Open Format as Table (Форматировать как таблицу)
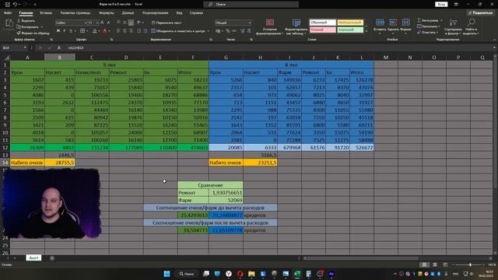 (296, 26)
